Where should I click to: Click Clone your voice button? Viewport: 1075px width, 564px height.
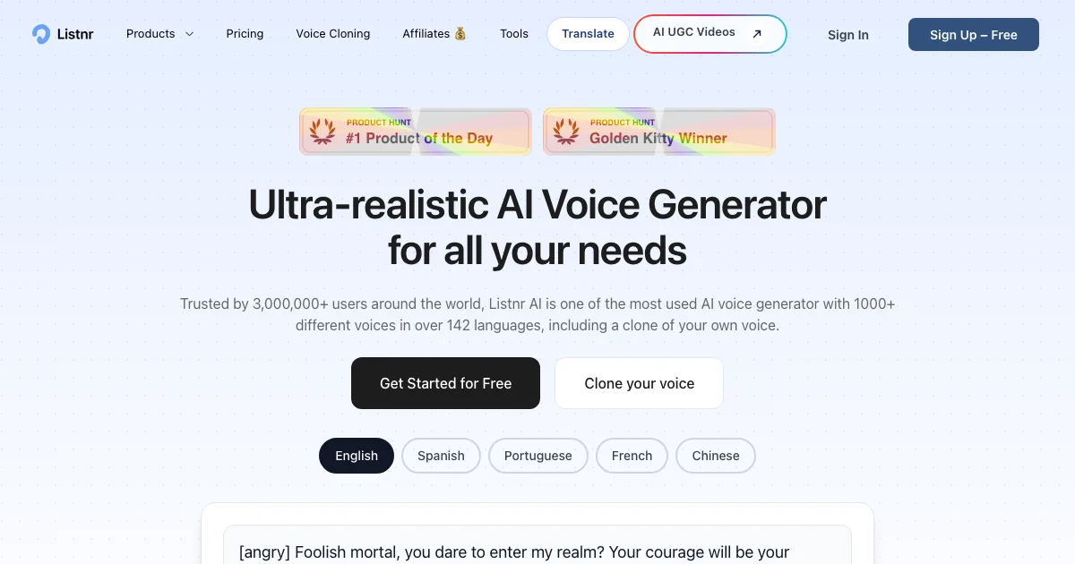639,383
